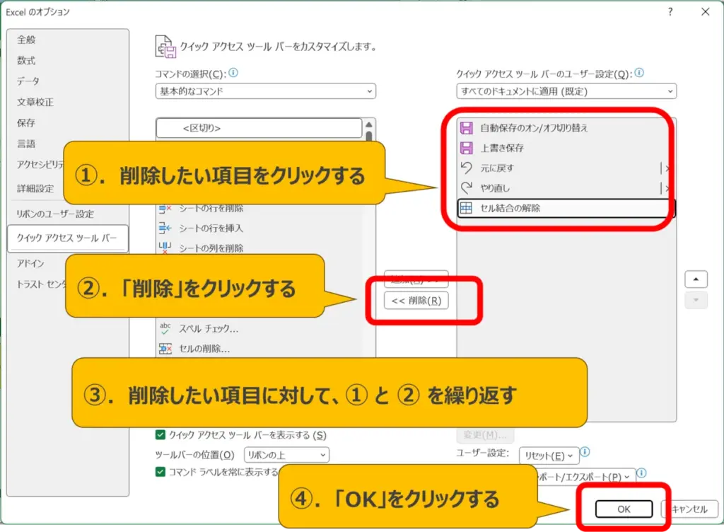Click the やり直し redo arrow icon
The height and width of the screenshot is (532, 724).
[466, 188]
